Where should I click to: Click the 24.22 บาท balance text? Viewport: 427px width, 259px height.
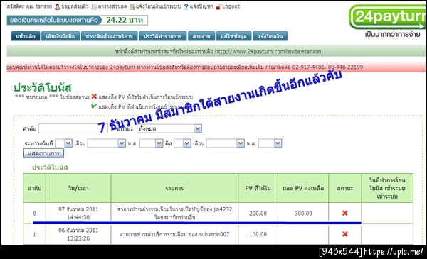pyautogui.click(x=125, y=20)
